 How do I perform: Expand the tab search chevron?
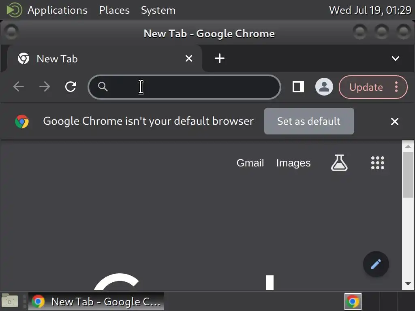point(396,58)
